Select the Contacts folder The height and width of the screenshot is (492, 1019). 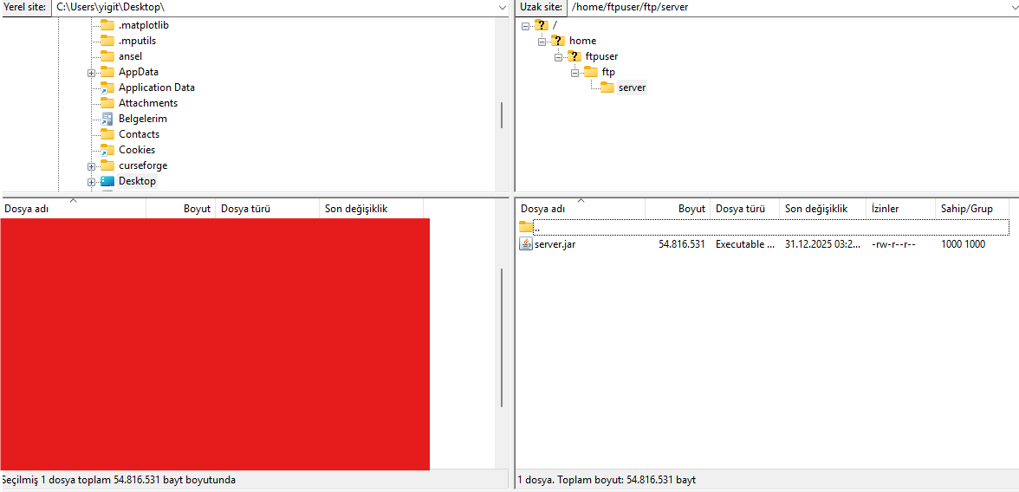pyautogui.click(x=139, y=134)
